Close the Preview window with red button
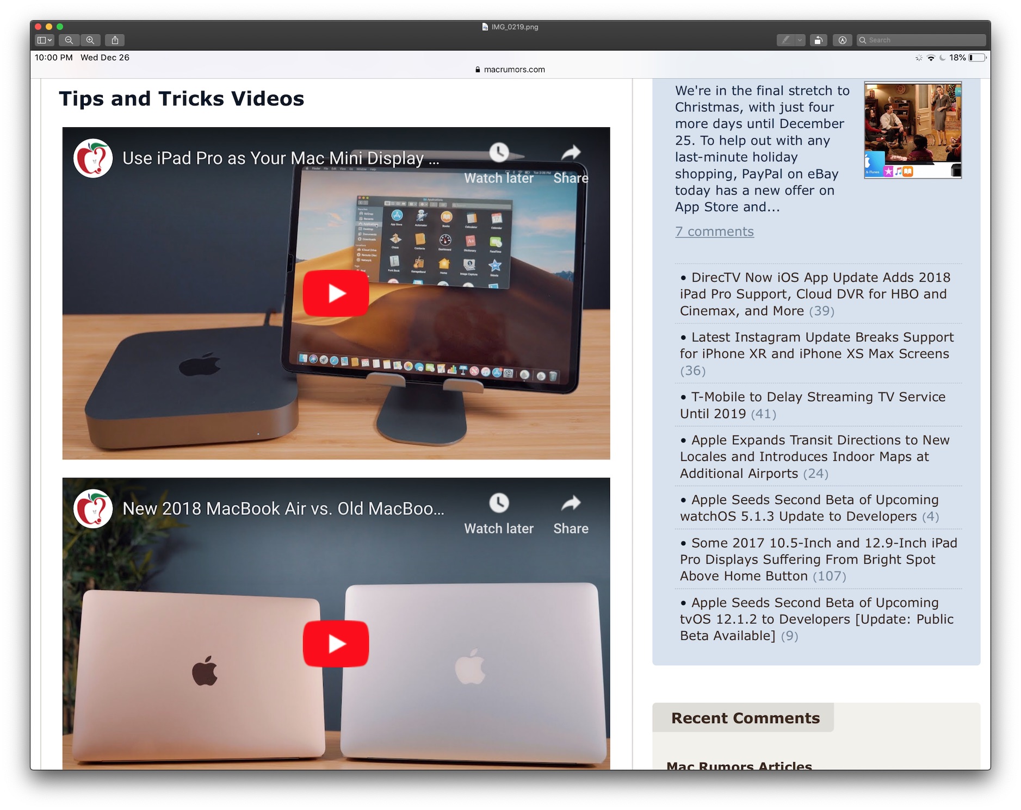Image resolution: width=1021 pixels, height=810 pixels. click(38, 27)
